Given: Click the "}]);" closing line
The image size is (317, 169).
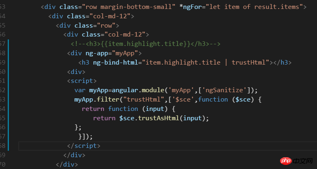Looking at the screenshot, I should click(x=86, y=136).
